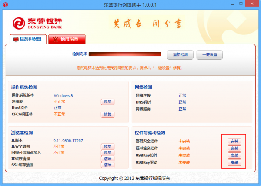Viewport: 261px width, 186px height.
Task: Click the monitor icon on 检测和设置 tab
Action: [16, 40]
